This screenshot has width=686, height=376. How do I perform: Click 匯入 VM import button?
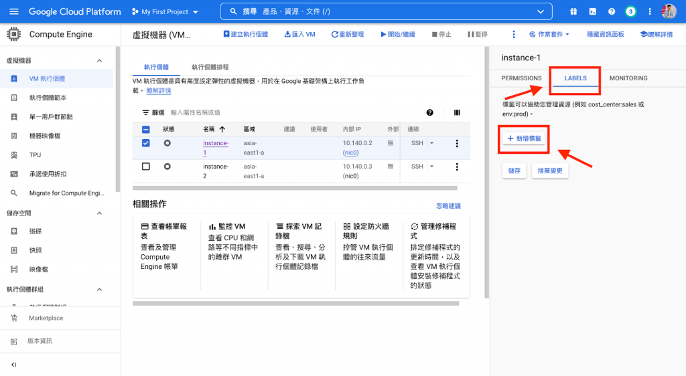[299, 34]
